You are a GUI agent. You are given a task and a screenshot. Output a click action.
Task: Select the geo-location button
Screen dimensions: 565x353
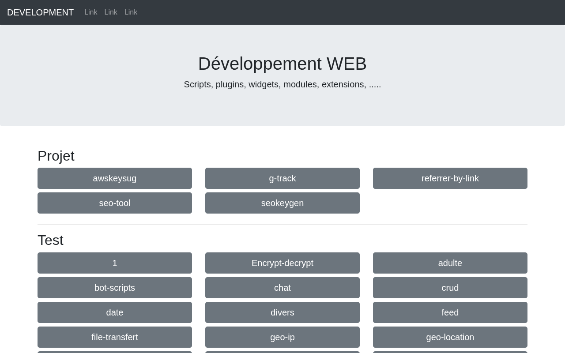coord(450,337)
